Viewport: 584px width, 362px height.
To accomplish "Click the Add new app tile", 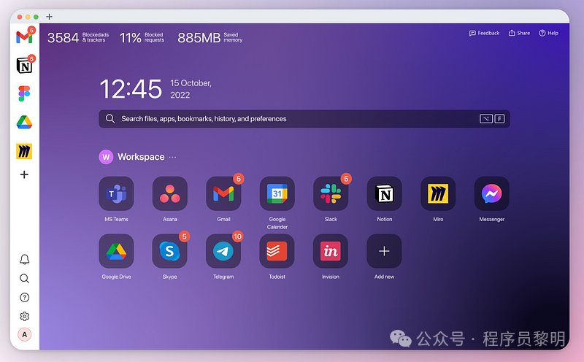I will (x=385, y=251).
